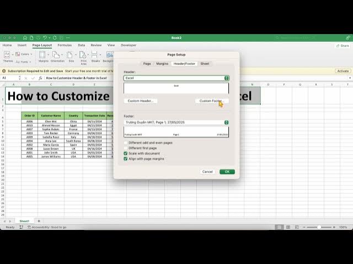This screenshot has width=353, height=264.
Task: Click the Share button
Action: (343, 46)
